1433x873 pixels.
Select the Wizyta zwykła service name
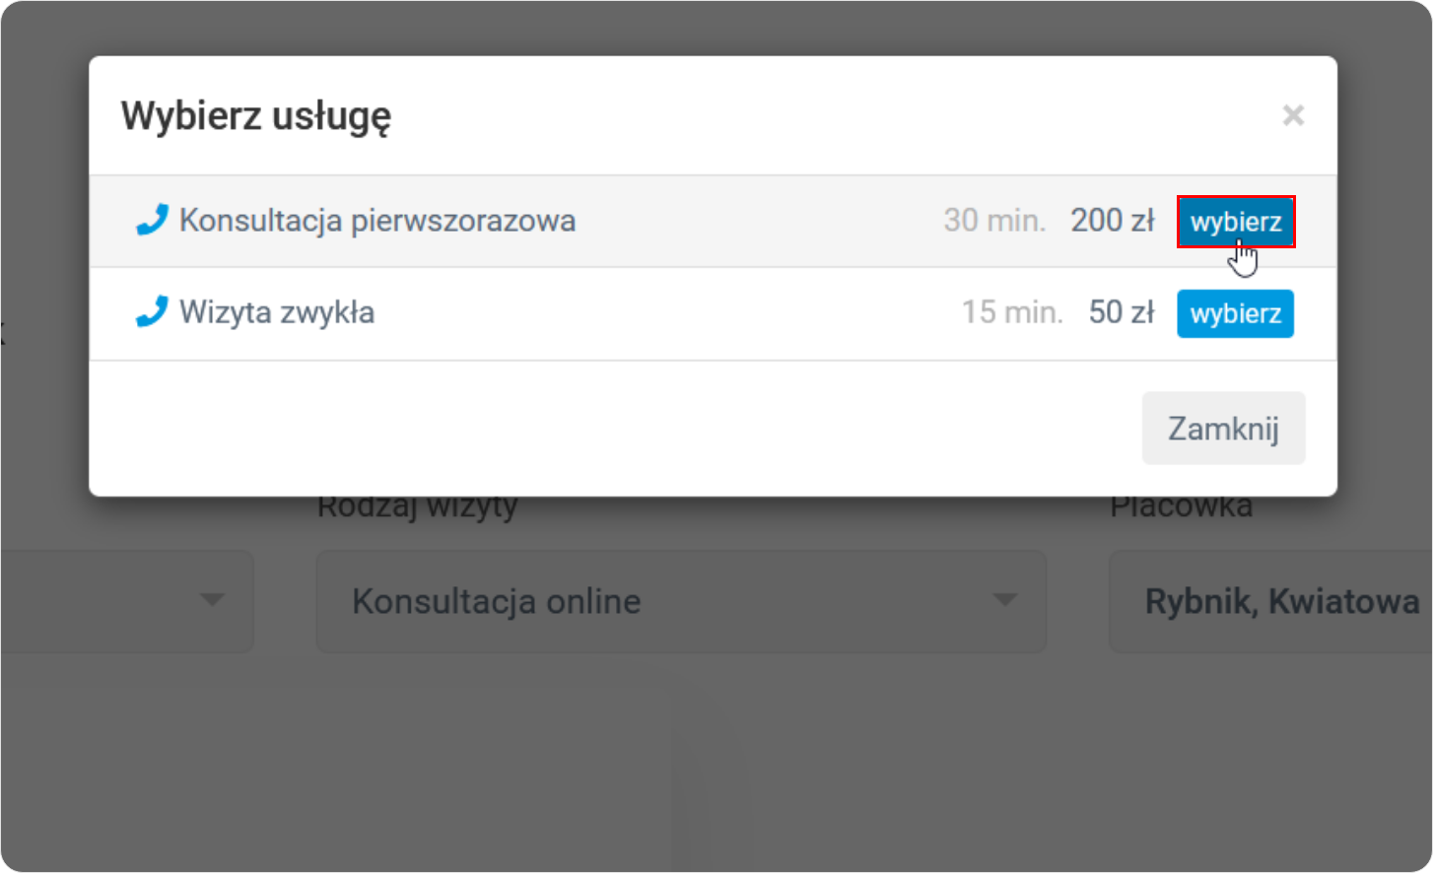click(277, 312)
